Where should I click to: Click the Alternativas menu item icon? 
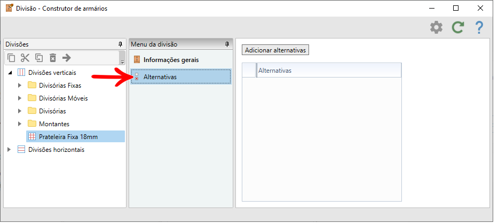[x=137, y=76]
